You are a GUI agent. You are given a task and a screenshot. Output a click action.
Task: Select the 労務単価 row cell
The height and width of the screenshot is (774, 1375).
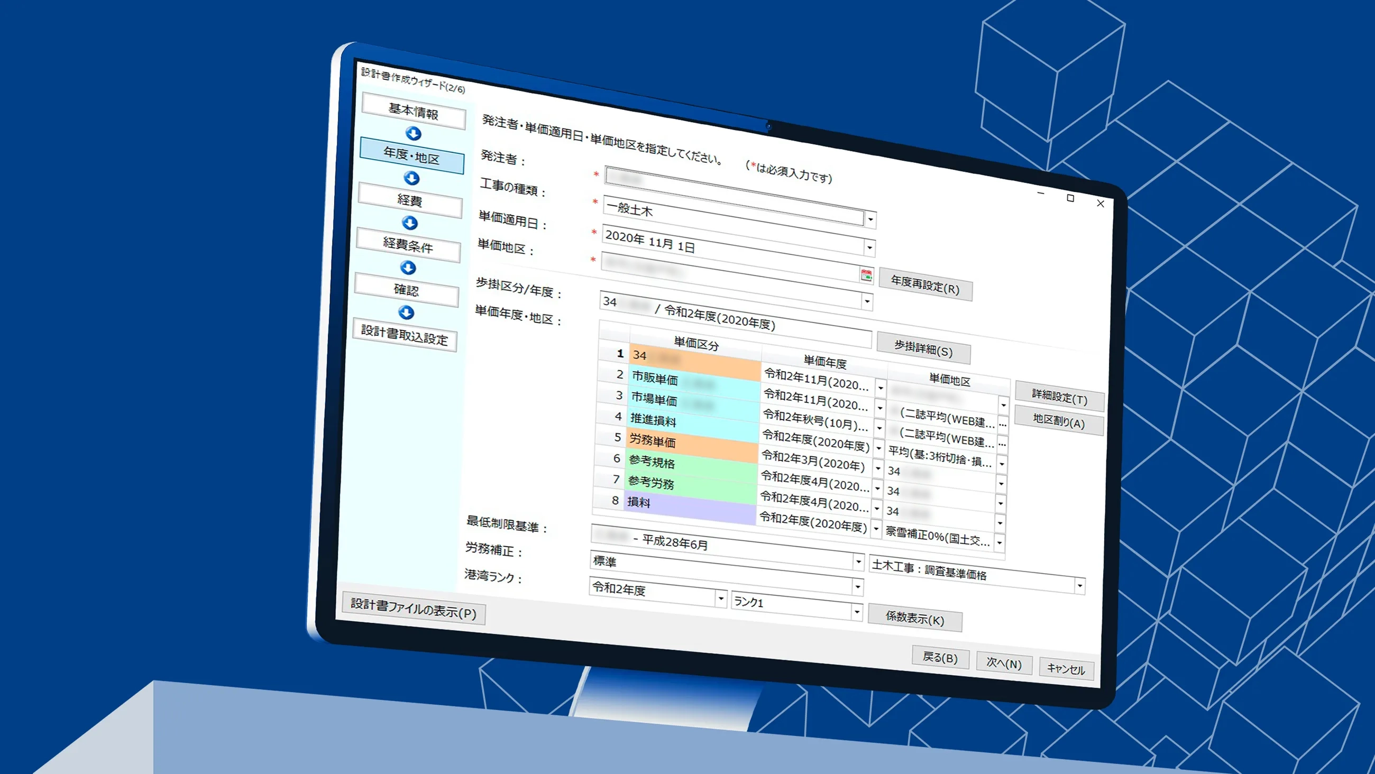click(692, 445)
